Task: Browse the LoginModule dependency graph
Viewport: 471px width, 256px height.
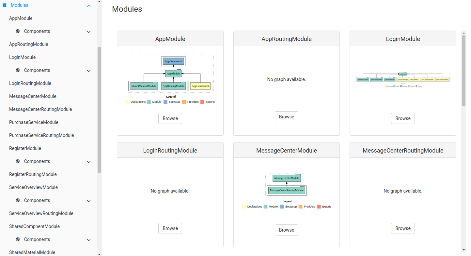Action: click(403, 118)
